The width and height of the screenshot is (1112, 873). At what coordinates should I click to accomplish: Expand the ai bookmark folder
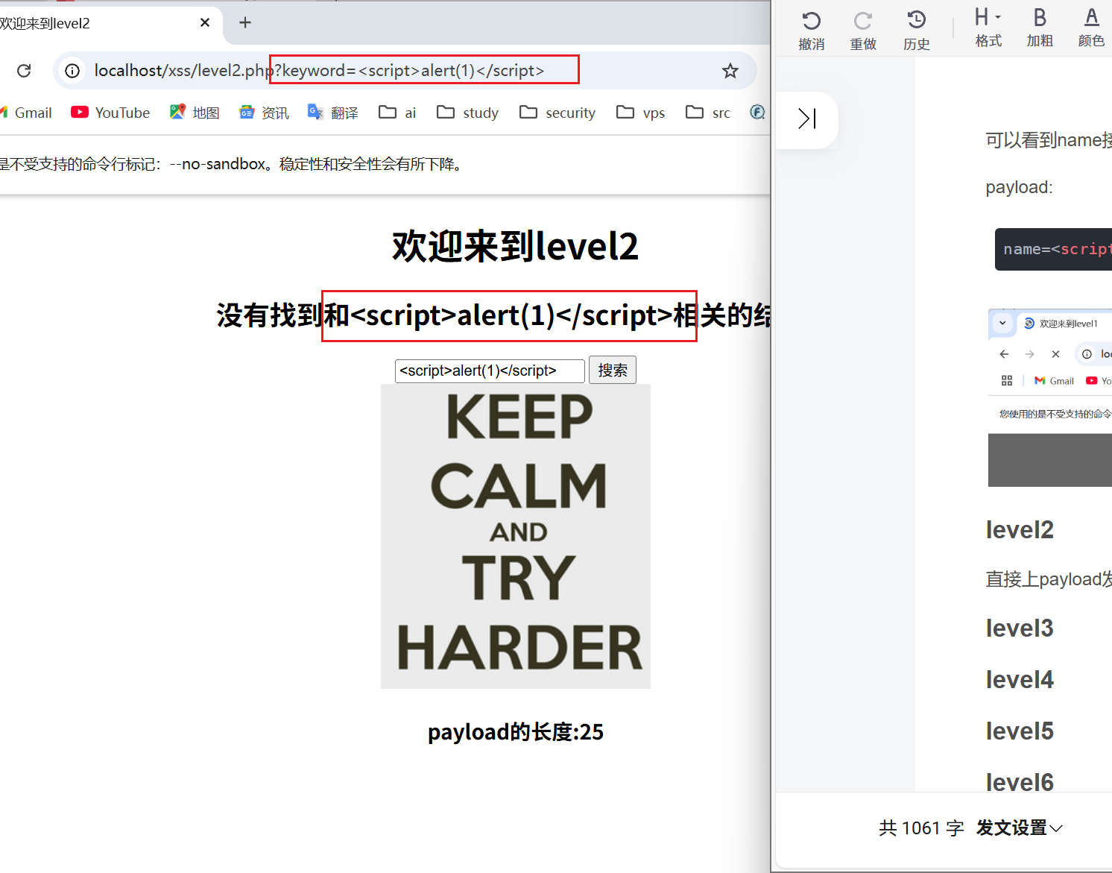pos(397,113)
